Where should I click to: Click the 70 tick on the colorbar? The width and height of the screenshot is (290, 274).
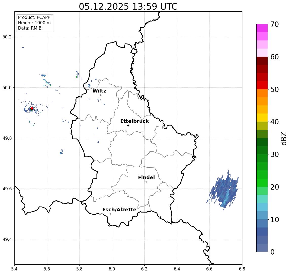point(275,24)
